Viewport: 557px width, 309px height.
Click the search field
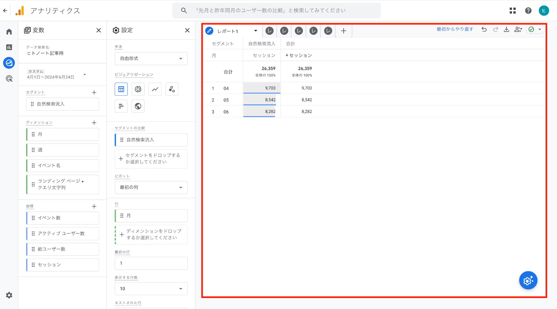pyautogui.click(x=276, y=10)
